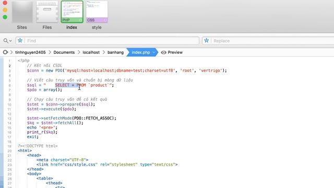Click the green zoom window button

click(5, 17)
